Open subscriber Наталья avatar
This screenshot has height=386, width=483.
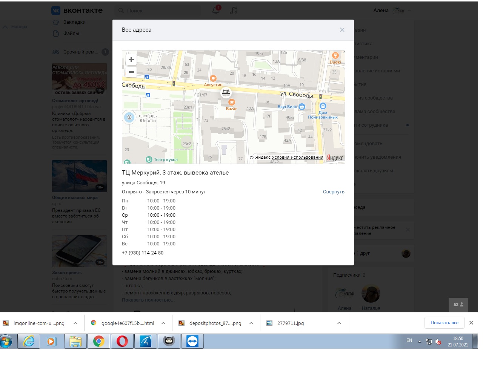371,294
